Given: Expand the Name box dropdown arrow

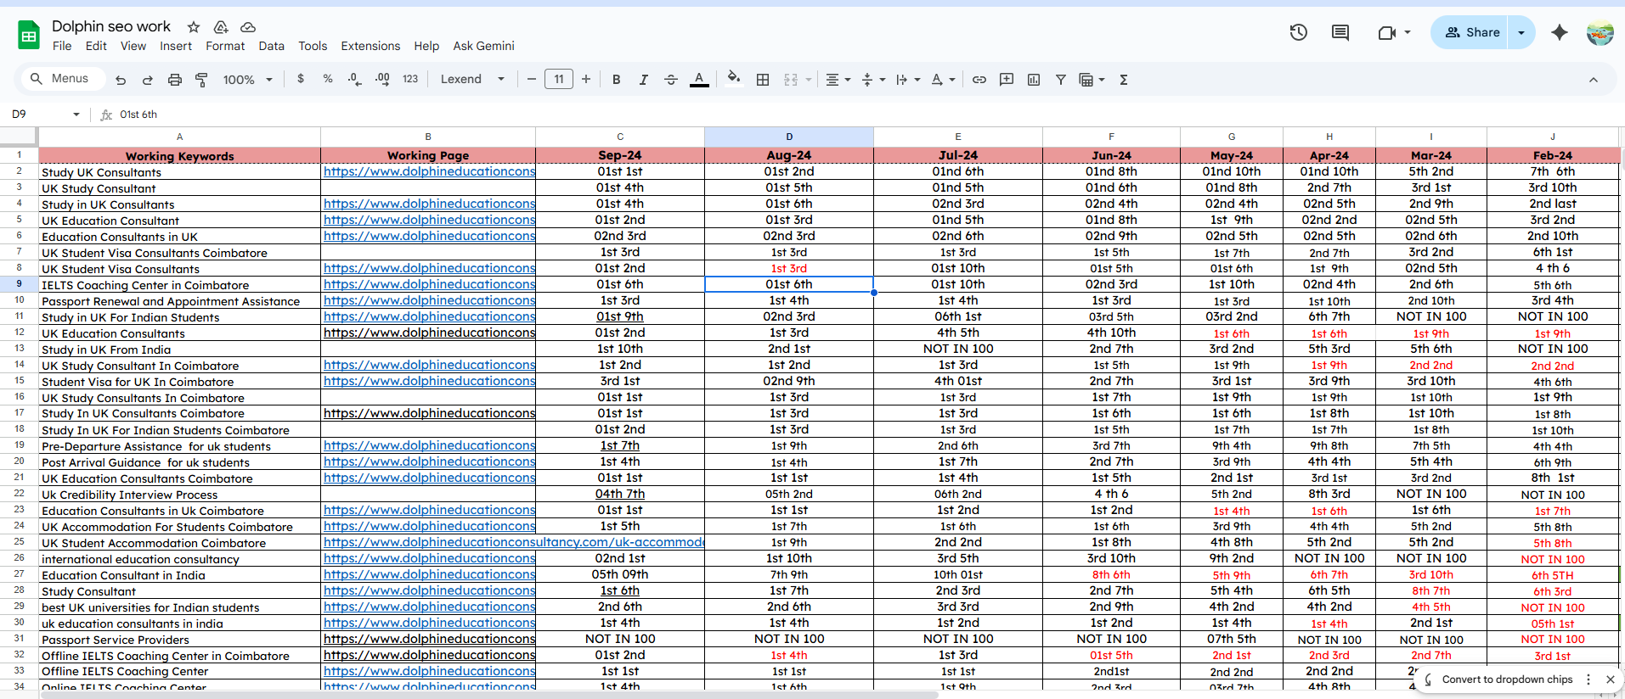Looking at the screenshot, I should pos(76,115).
